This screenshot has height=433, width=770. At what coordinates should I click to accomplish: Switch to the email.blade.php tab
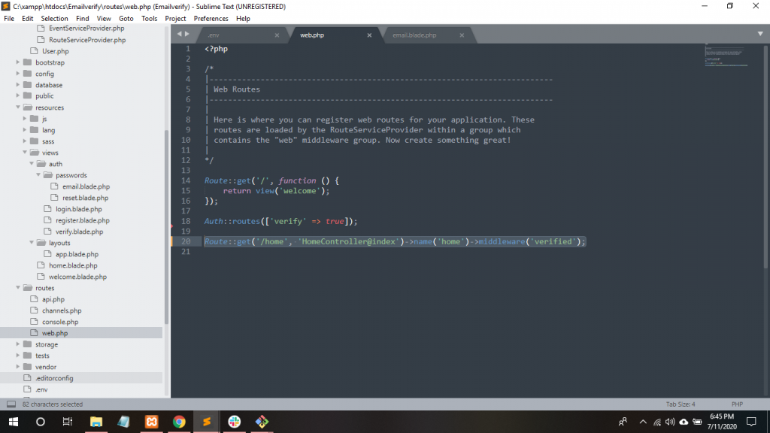click(x=414, y=35)
